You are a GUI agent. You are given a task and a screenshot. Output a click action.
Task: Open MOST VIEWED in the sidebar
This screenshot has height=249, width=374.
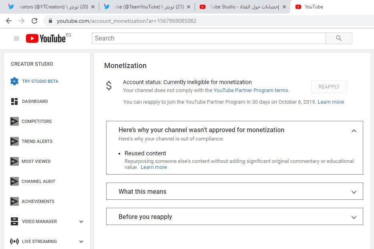click(36, 161)
